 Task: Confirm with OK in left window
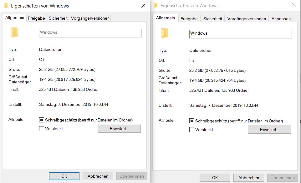click(64, 176)
